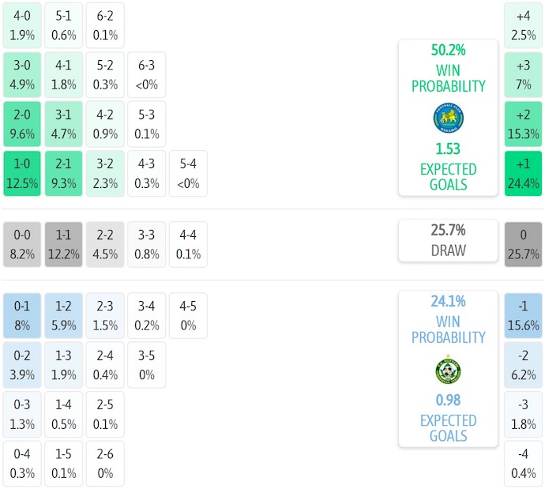The height and width of the screenshot is (489, 545).
Task: Click the +1 margin tile showing 24.4%
Action: coord(523,174)
